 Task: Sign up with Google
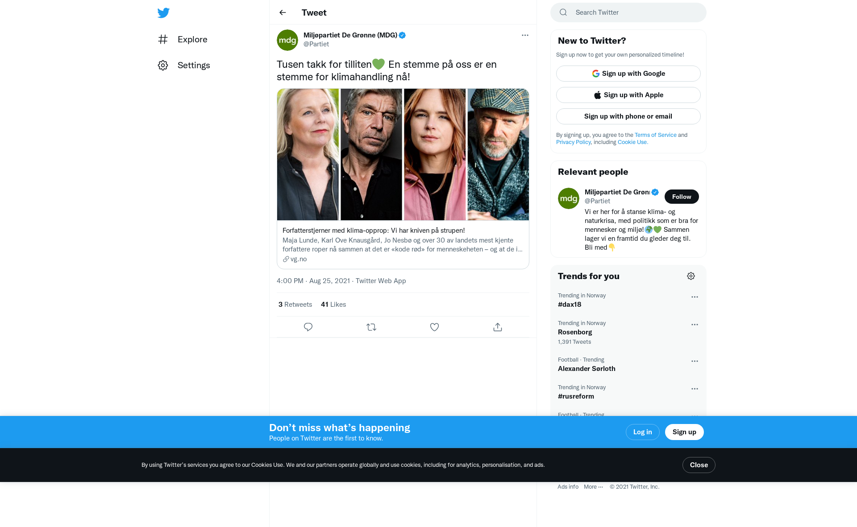(x=628, y=74)
